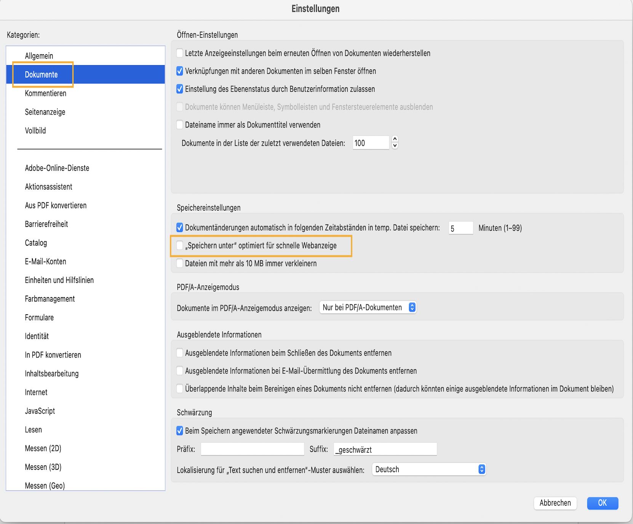Toggle "Speichern unter" fast web view optimization
This screenshot has width=633, height=524.
click(180, 246)
